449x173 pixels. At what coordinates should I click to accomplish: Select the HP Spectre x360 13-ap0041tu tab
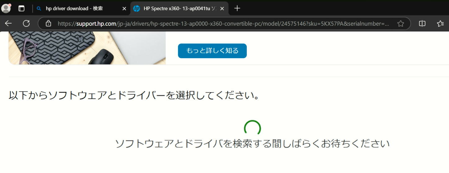click(x=179, y=9)
